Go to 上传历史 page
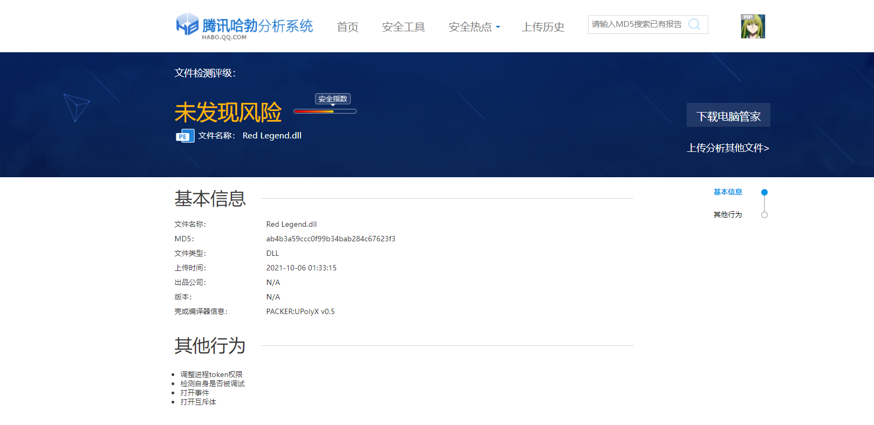 click(x=543, y=27)
